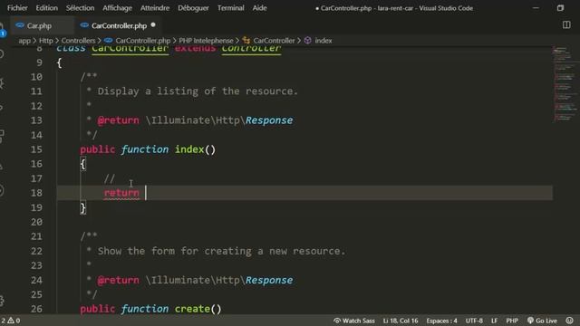Screen dimensions: 580x326
Task: Click Espaces : 4 indentation setting
Action: (441, 321)
